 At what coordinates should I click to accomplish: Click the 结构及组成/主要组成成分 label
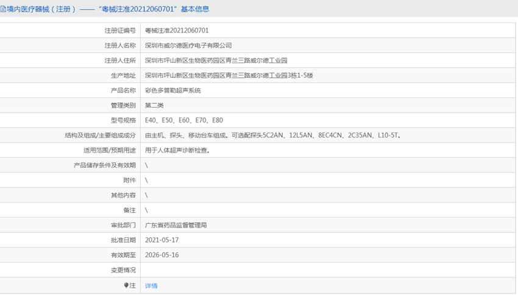coord(101,135)
